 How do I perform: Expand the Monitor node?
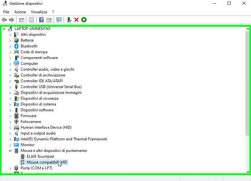10,145
